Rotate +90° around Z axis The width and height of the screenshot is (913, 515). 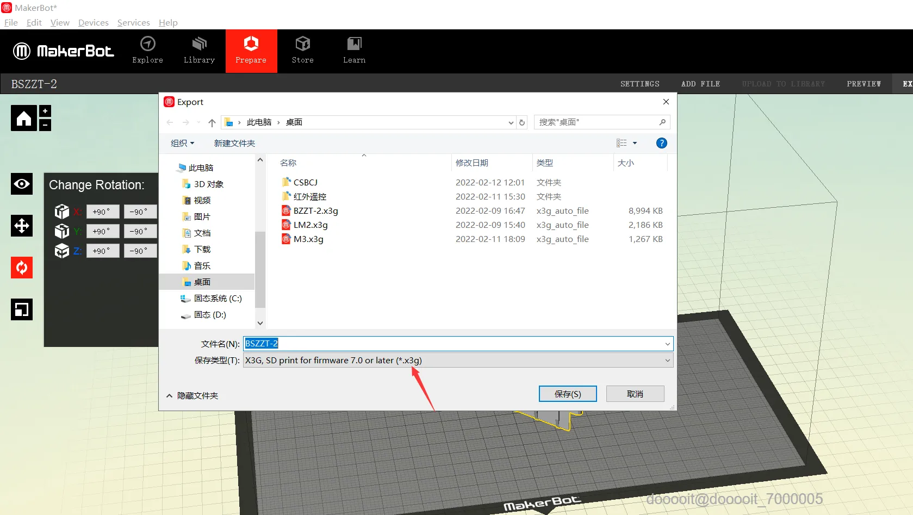tap(102, 251)
